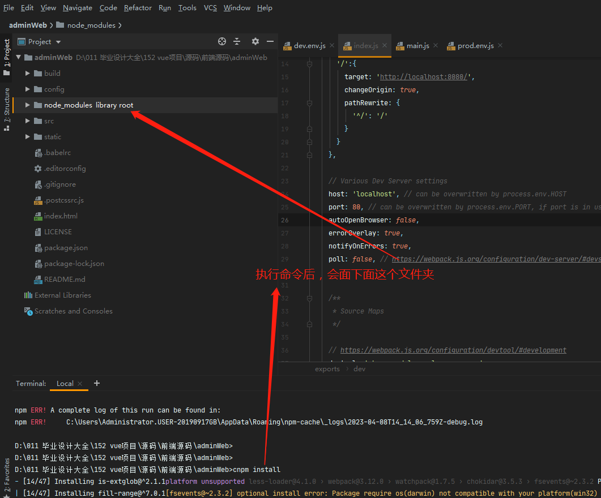Close the main.js tab
The width and height of the screenshot is (601, 498).
pos(436,45)
